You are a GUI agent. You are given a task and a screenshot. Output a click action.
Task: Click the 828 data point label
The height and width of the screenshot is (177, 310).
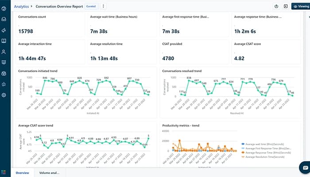[80, 78]
